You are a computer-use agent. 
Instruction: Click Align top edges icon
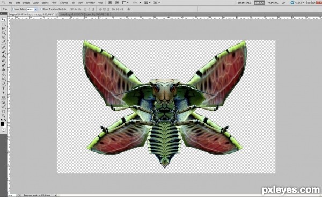point(72,9)
